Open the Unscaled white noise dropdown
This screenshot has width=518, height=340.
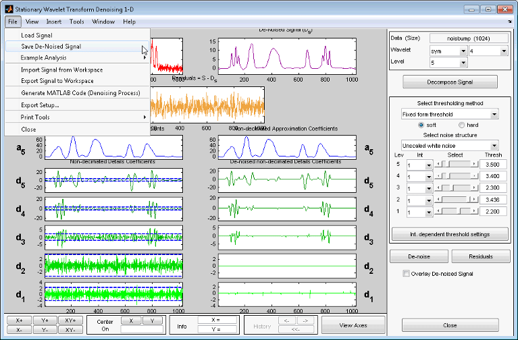[449, 145]
